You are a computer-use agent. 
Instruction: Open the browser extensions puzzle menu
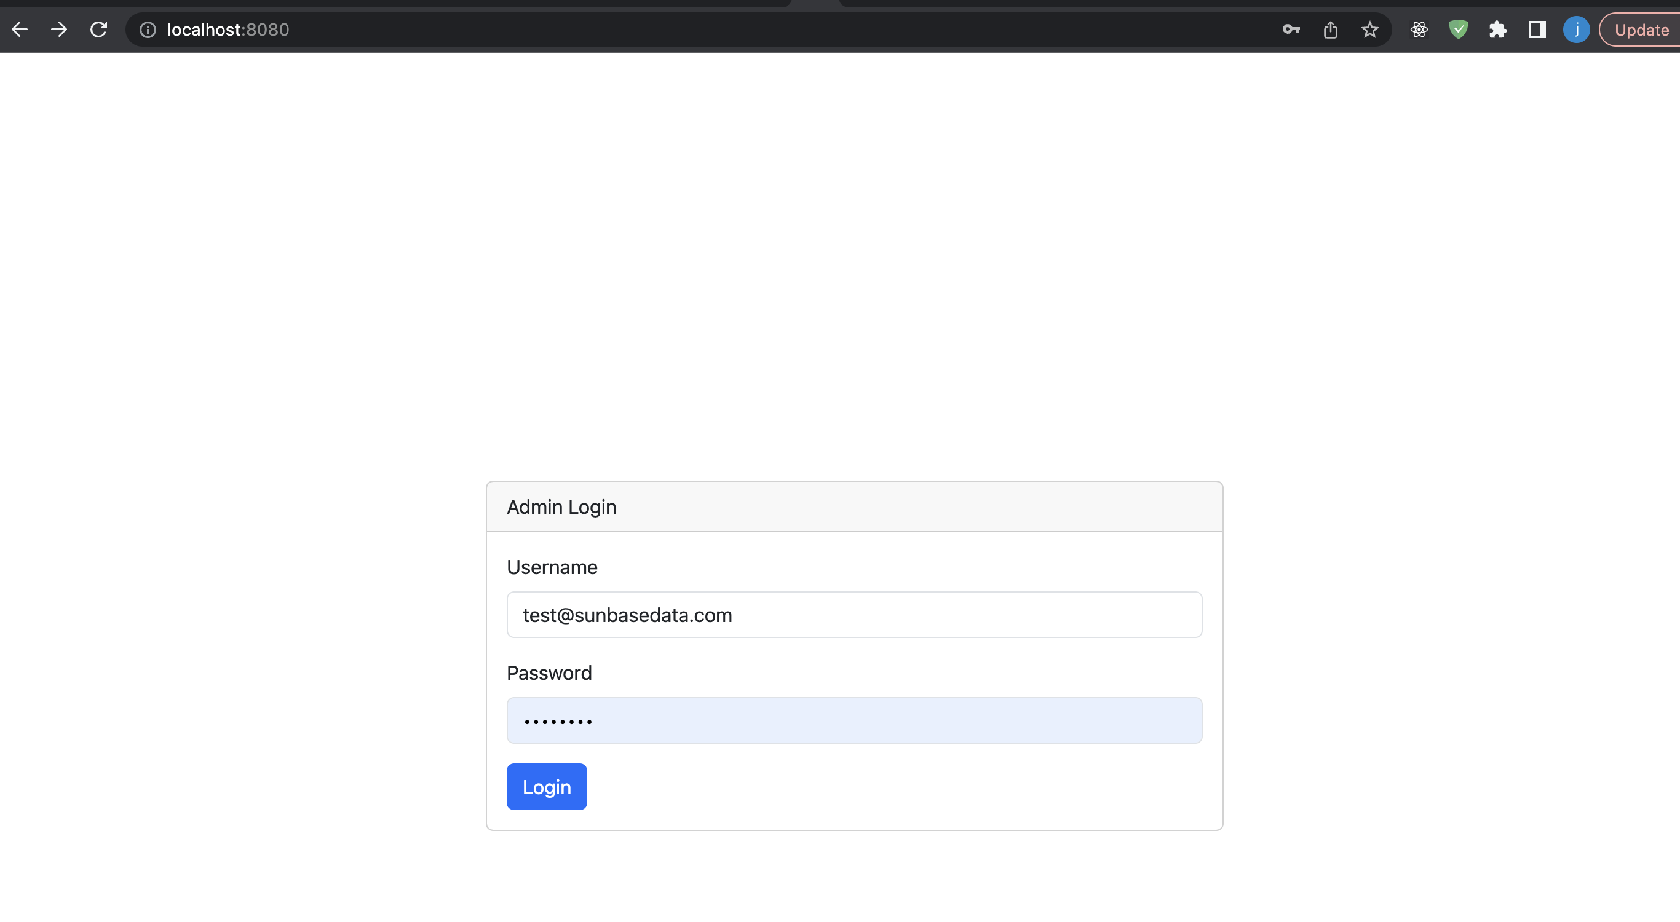(x=1498, y=30)
